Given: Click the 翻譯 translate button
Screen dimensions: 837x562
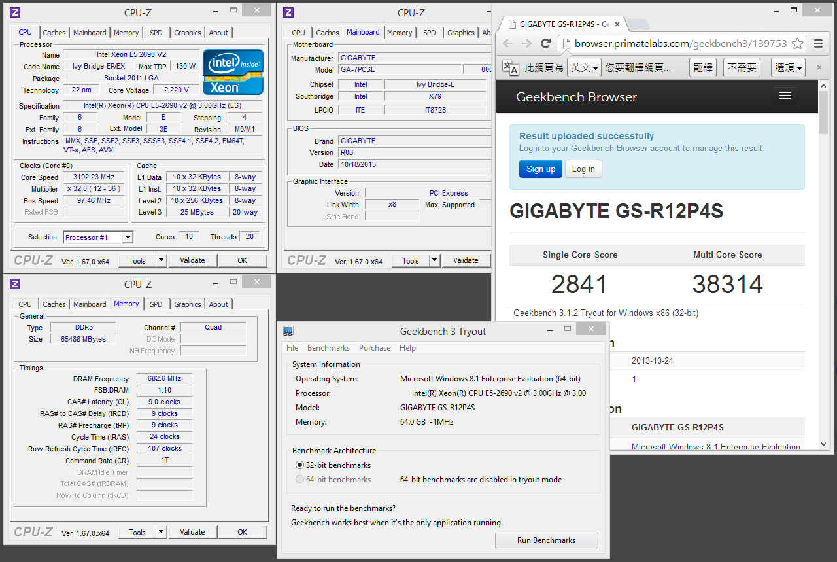Looking at the screenshot, I should coord(703,67).
